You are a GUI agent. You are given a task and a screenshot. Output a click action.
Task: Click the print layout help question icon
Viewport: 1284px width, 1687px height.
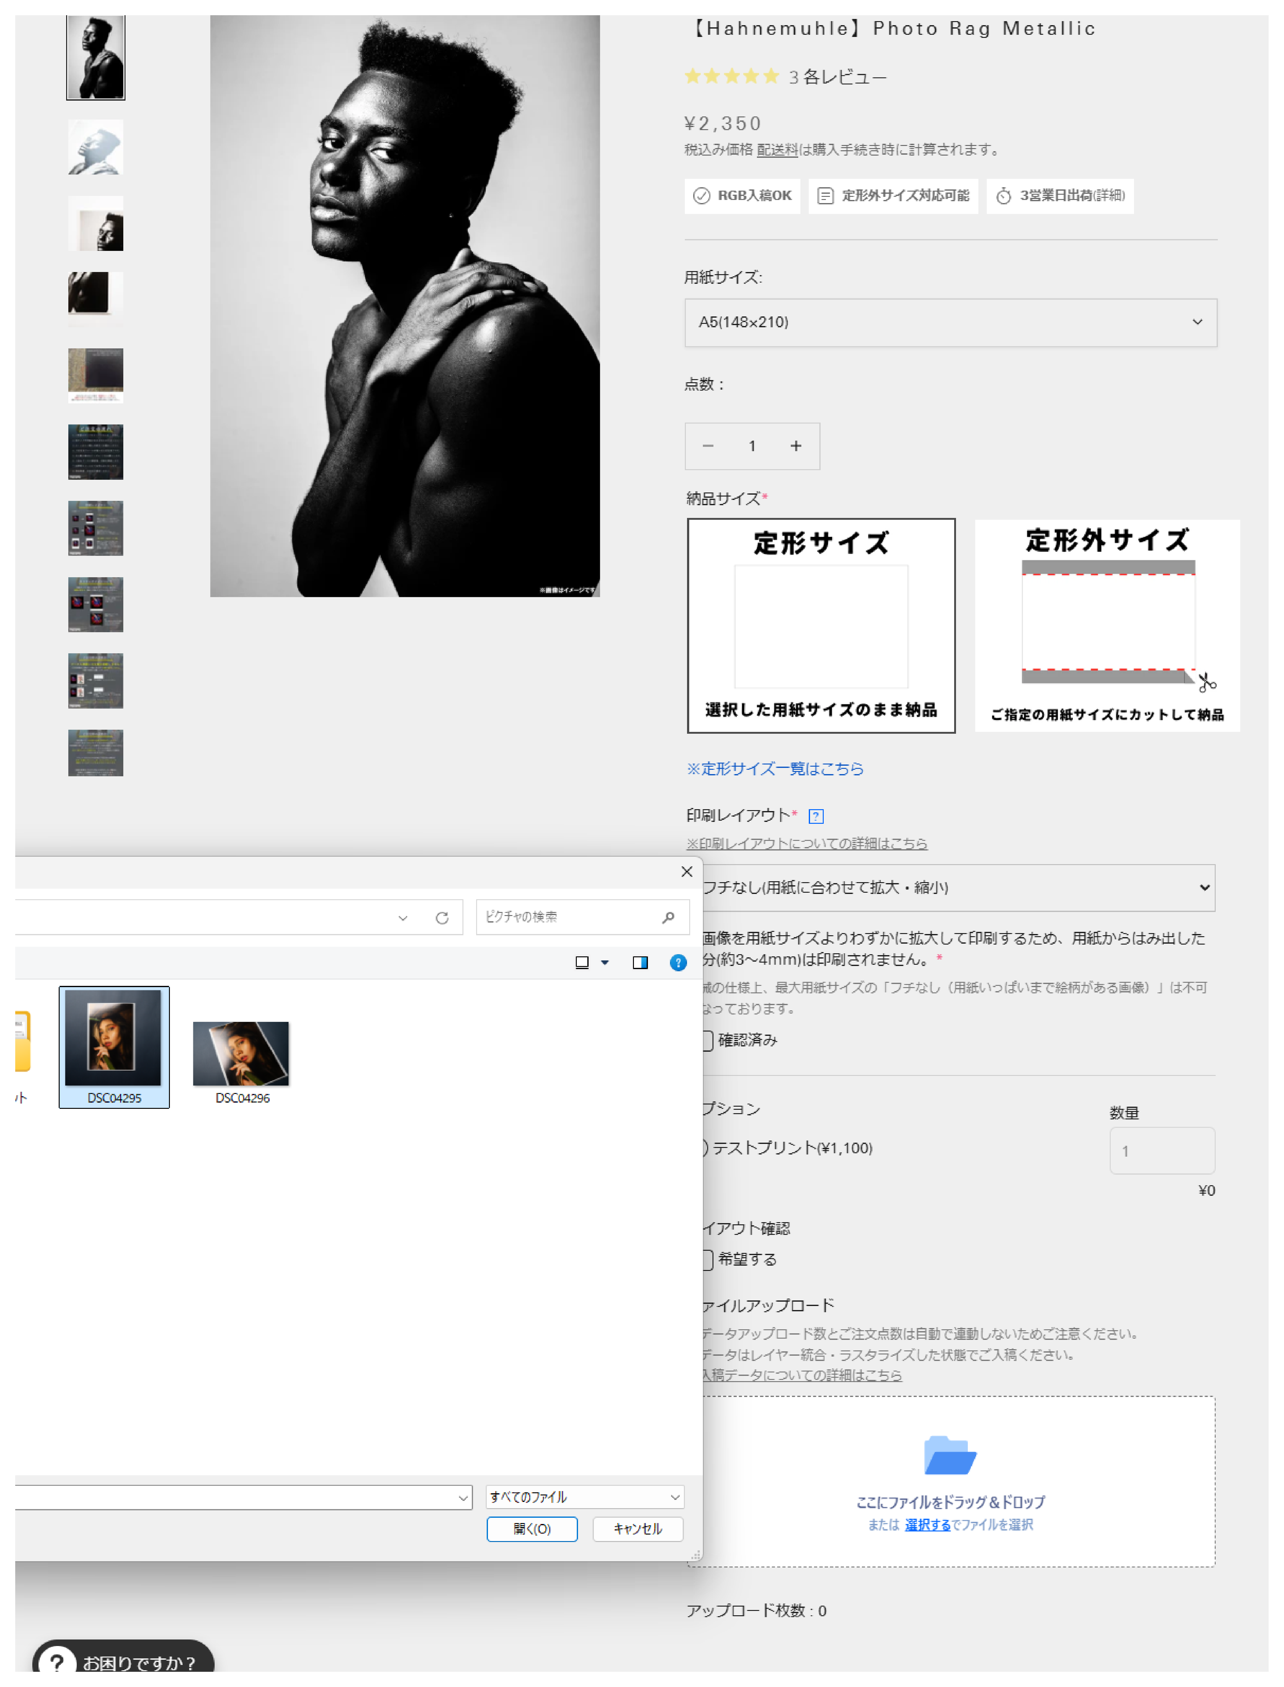click(816, 816)
